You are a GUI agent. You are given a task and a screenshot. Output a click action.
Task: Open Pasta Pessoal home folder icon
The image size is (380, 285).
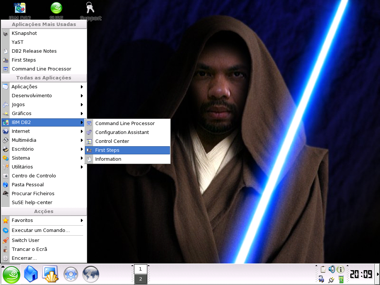click(x=6, y=185)
